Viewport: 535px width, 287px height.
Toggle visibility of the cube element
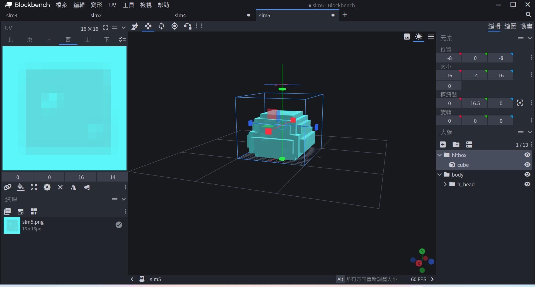pos(527,165)
